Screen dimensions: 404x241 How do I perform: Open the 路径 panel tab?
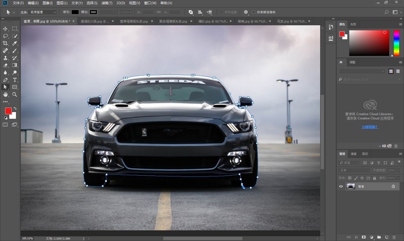click(x=365, y=154)
